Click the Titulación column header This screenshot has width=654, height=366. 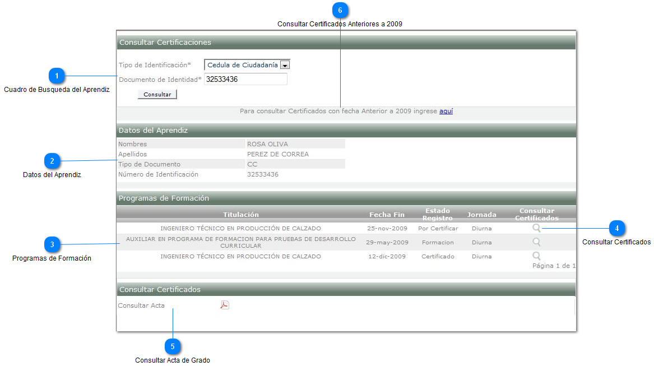[241, 214]
